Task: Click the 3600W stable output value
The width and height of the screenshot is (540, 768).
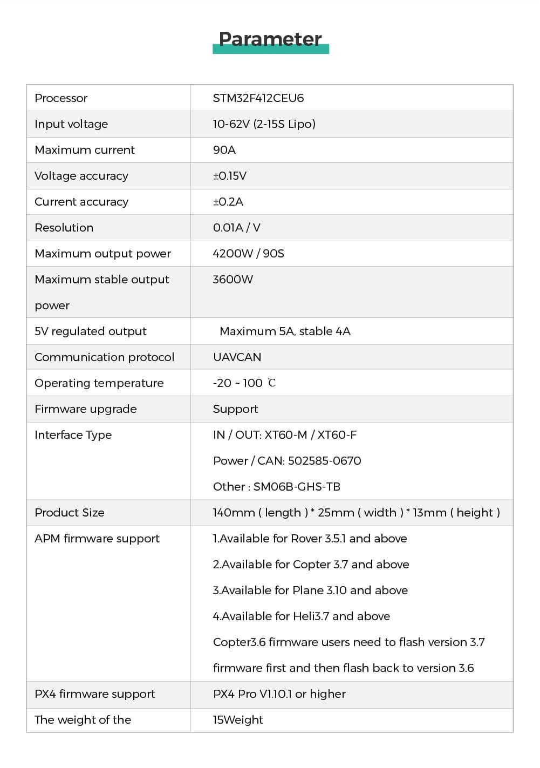Action: [x=233, y=280]
